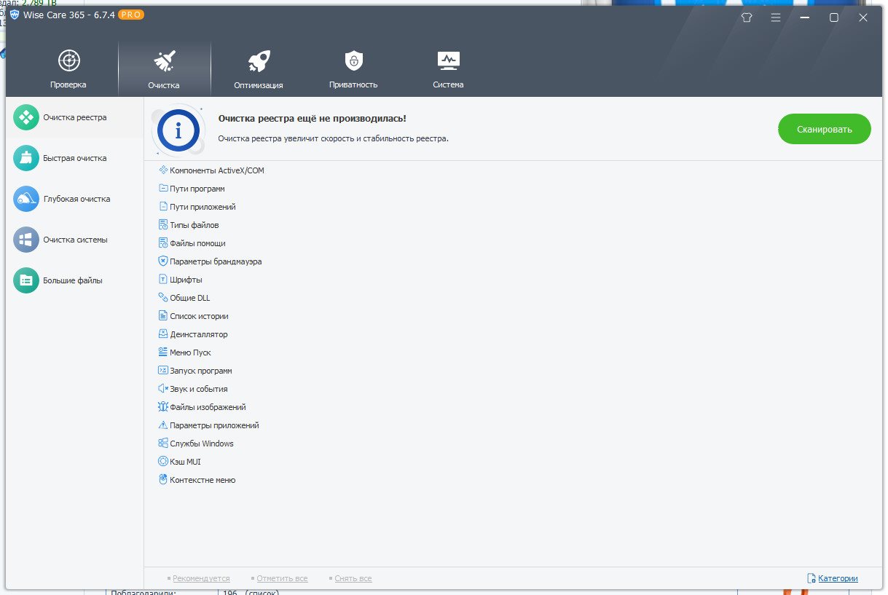Click the Запуск программ icon
The image size is (888, 595).
click(x=163, y=370)
